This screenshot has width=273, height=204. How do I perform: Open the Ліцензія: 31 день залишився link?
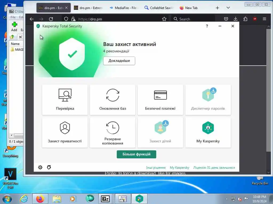pyautogui.click(x=214, y=168)
